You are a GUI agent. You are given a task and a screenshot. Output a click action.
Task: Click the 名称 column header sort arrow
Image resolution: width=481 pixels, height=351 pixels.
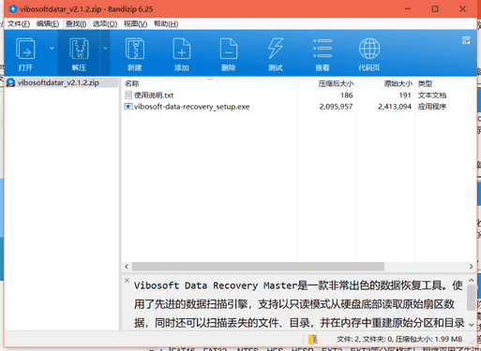210,79
